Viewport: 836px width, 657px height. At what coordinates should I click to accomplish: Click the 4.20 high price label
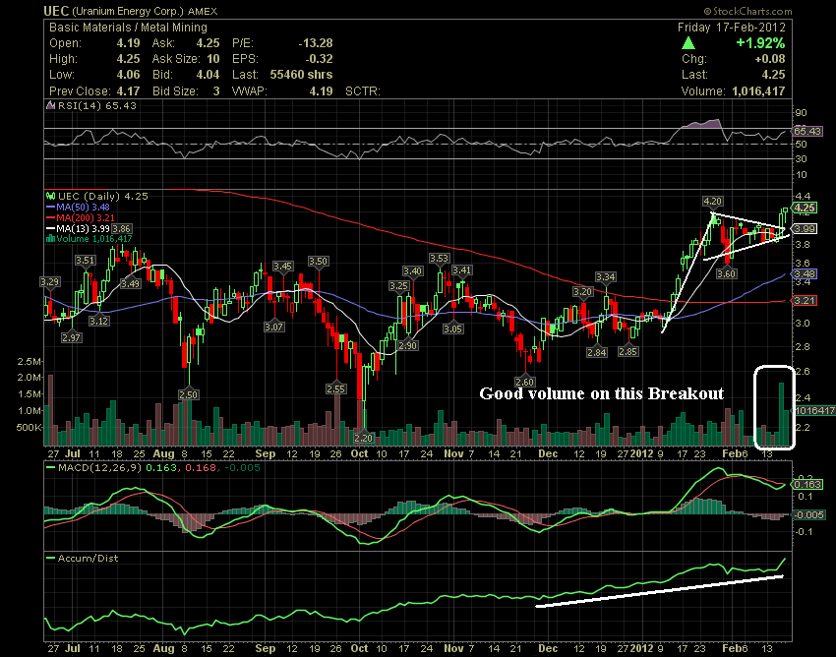point(712,202)
